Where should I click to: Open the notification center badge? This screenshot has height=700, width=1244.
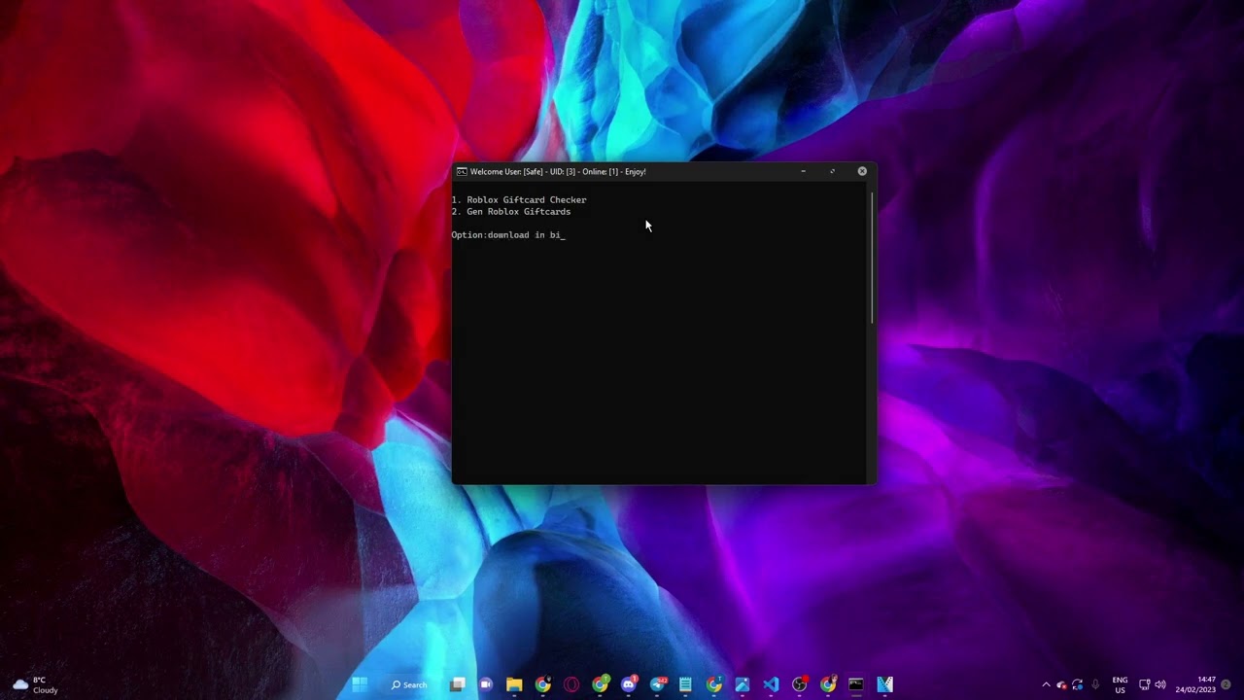pos(1227,684)
